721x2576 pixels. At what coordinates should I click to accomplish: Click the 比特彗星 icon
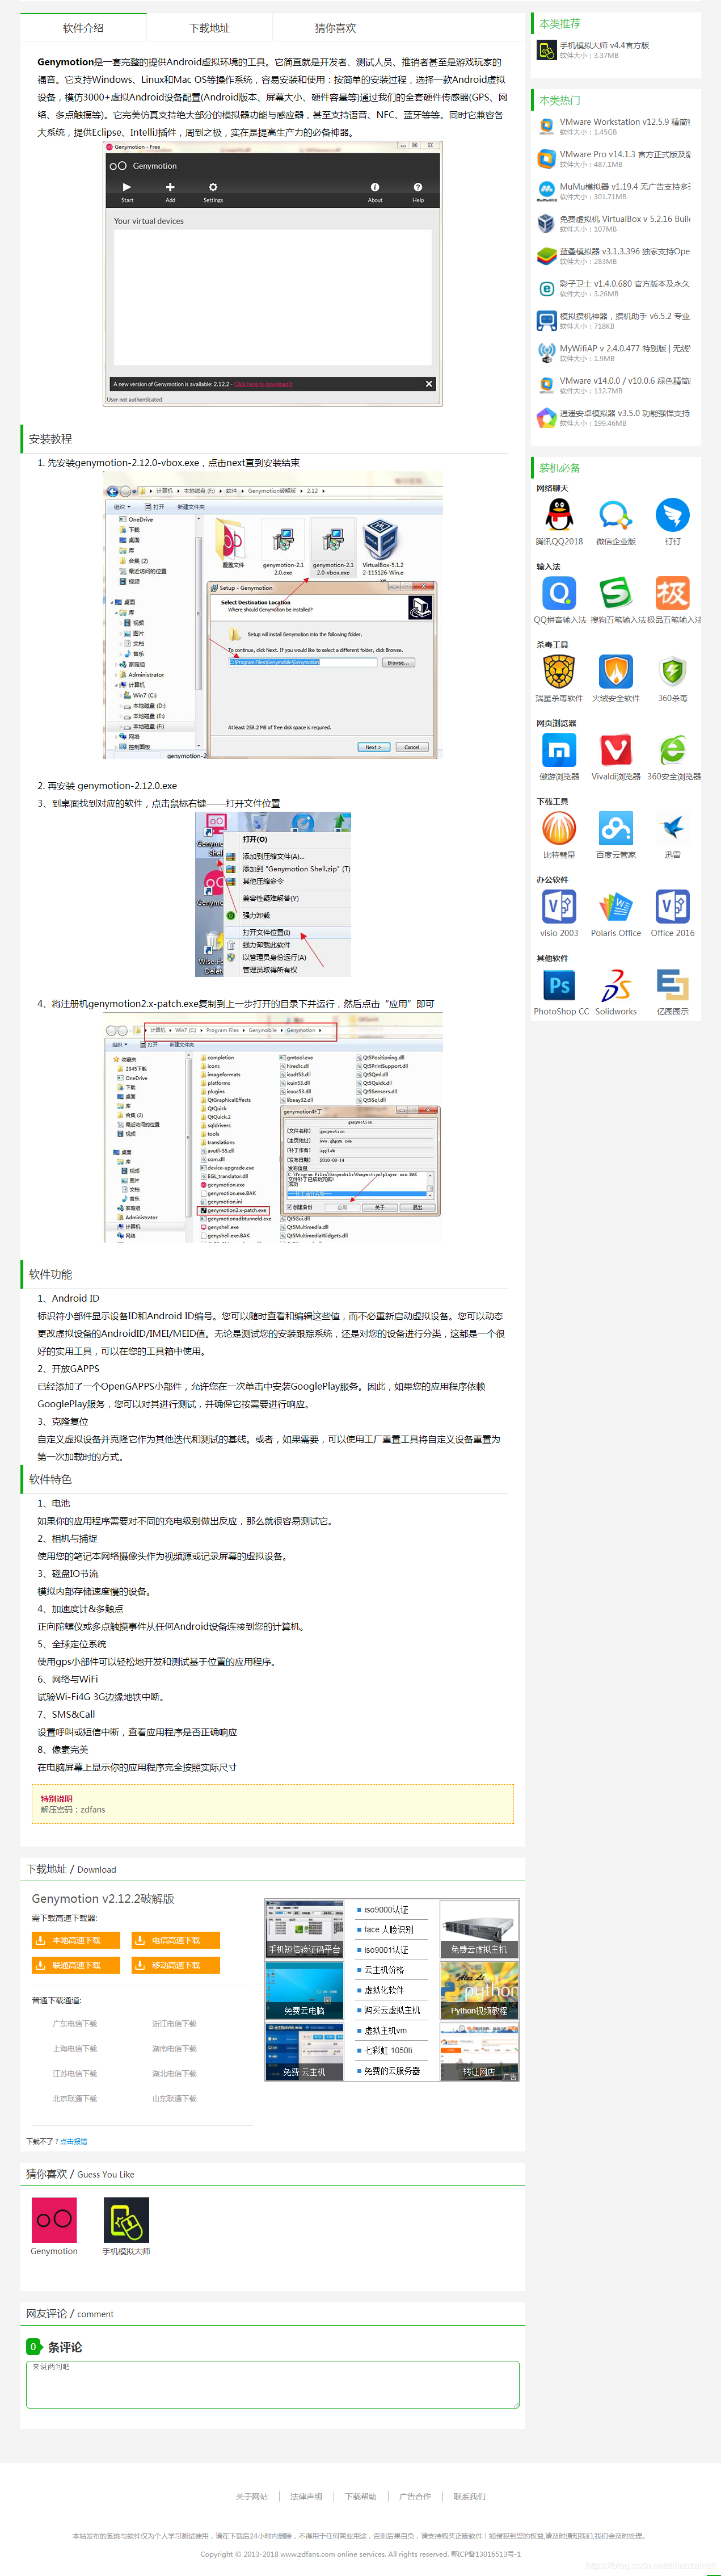click(x=559, y=828)
